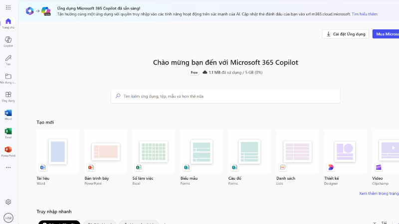Show more apps via sidebar ellipsis

click(x=8, y=168)
